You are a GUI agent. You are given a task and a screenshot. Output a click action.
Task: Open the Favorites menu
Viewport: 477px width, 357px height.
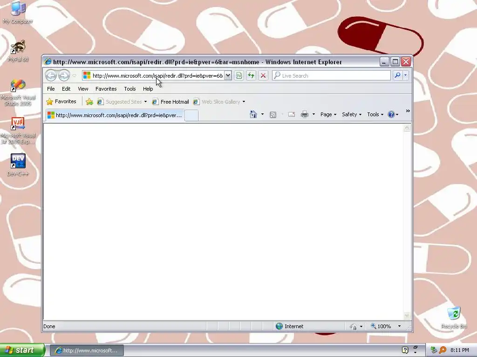point(106,89)
